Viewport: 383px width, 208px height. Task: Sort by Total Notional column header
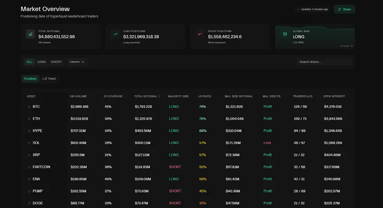[147, 96]
